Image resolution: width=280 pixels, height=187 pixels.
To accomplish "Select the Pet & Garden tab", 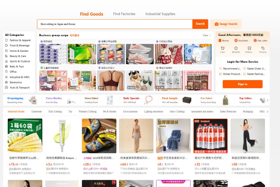I will [110, 112].
